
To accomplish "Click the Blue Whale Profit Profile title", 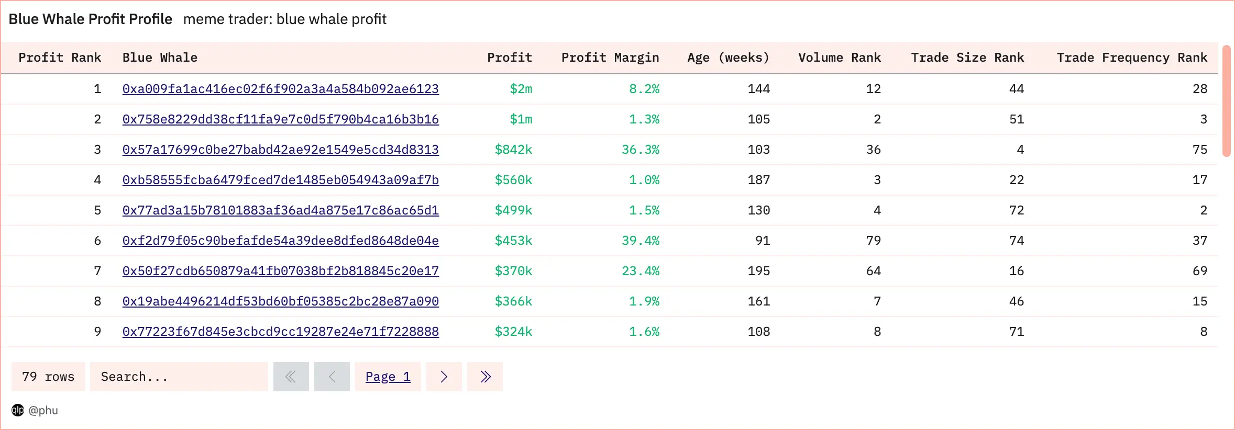I will [91, 19].
